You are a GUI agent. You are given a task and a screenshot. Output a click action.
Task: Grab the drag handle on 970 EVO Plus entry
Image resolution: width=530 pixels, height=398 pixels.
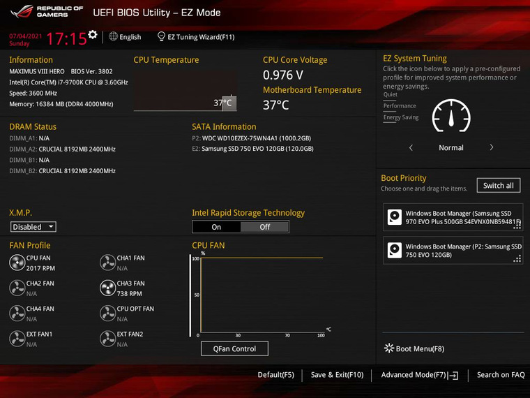517,226
